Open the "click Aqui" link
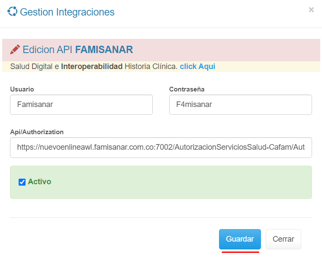The height and width of the screenshot is (277, 322). coord(197,66)
